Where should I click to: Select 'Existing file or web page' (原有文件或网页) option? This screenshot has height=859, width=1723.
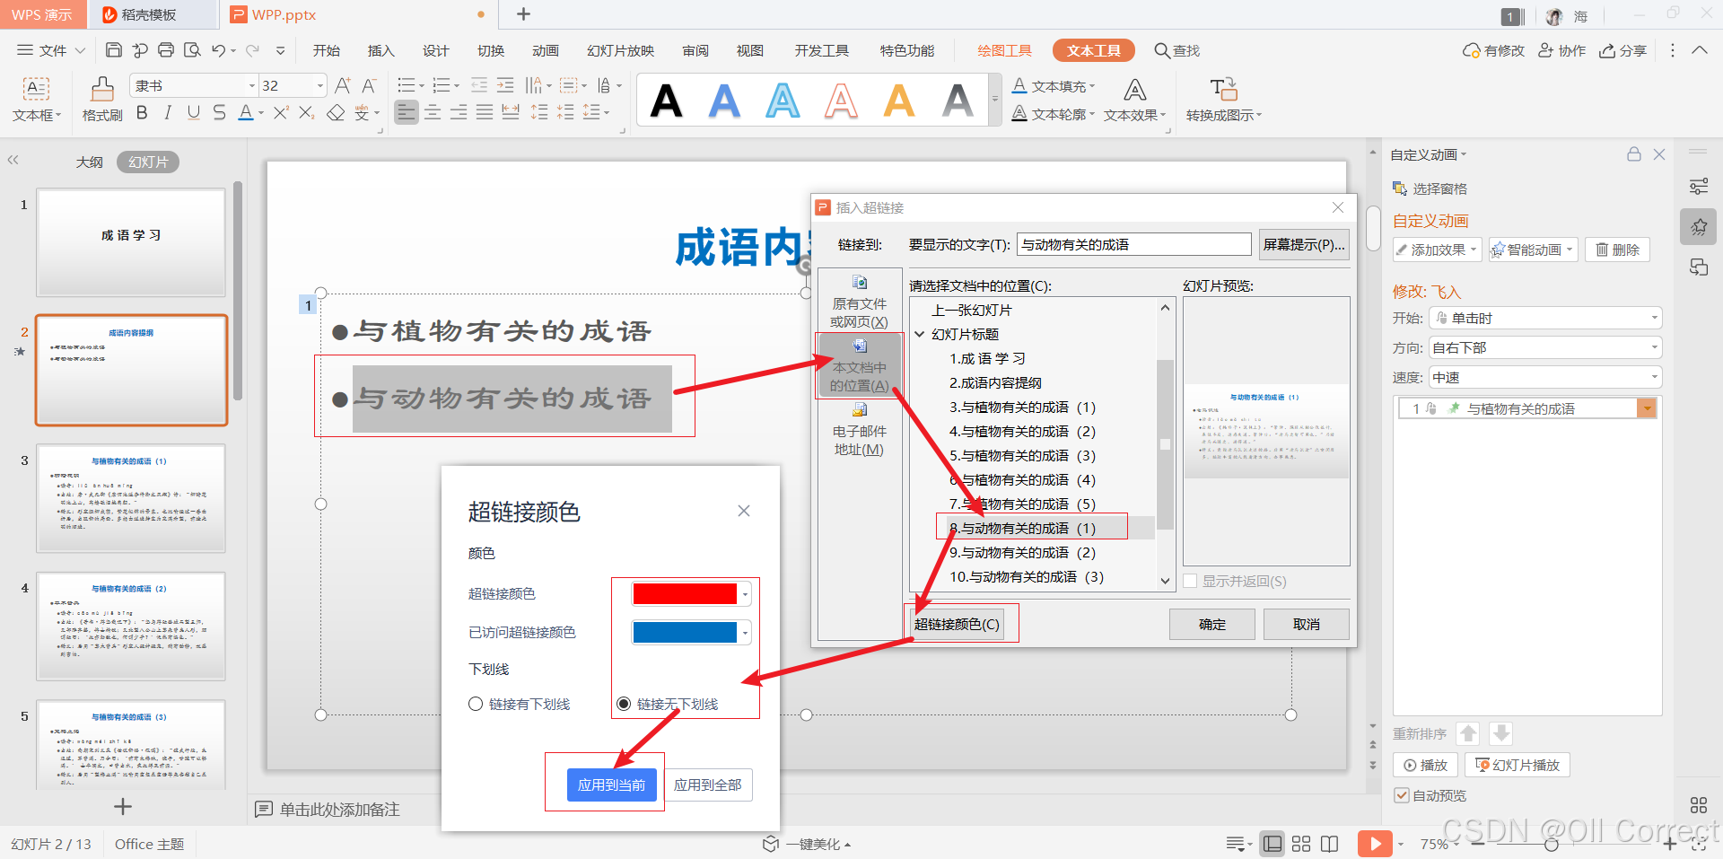[x=859, y=302]
